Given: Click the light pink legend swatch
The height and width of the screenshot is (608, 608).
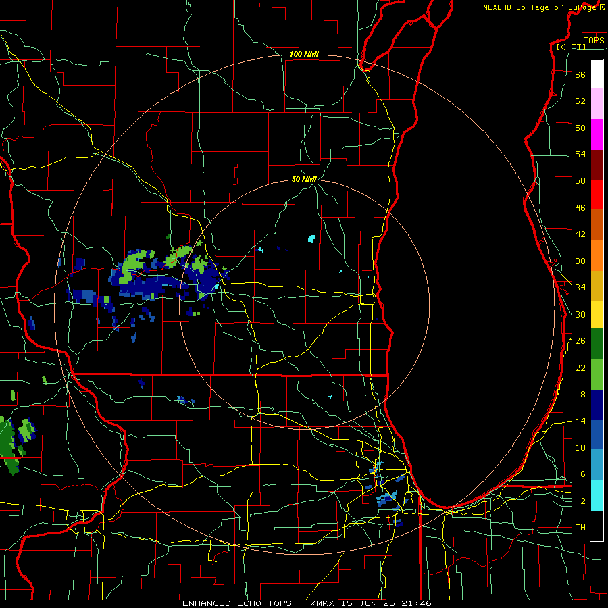Looking at the screenshot, I should click(x=597, y=103).
